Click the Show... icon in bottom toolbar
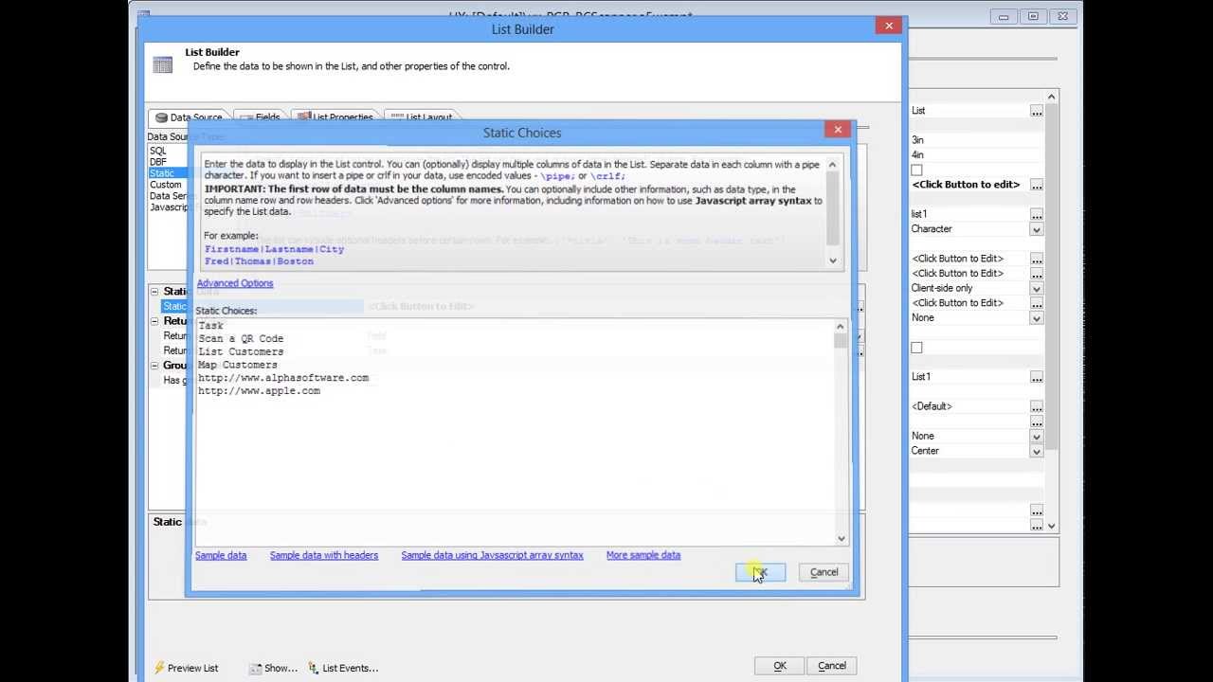The image size is (1213, 682). coord(255,668)
